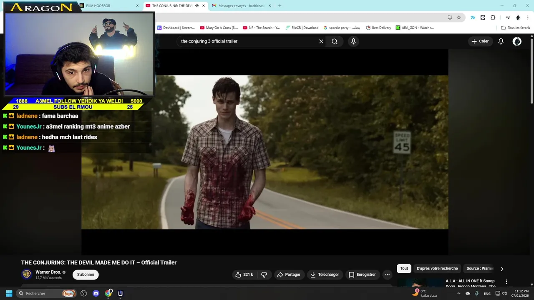534x300 pixels.
Task: Click the Partager share button
Action: [289, 275]
